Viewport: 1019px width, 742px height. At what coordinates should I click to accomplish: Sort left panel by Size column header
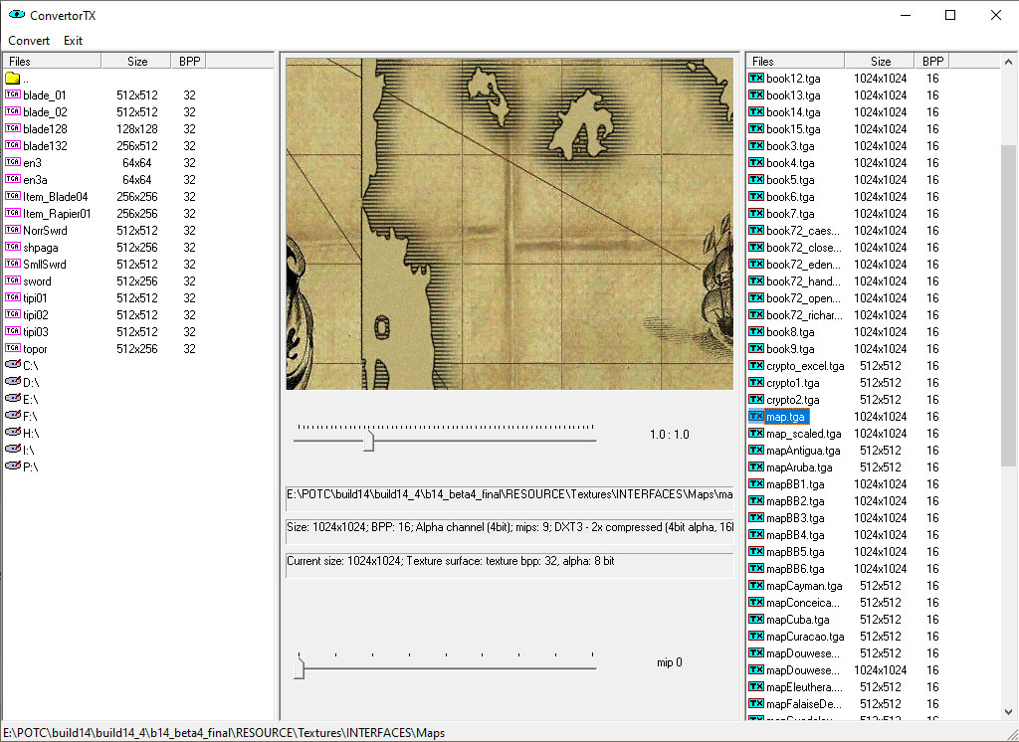136,61
